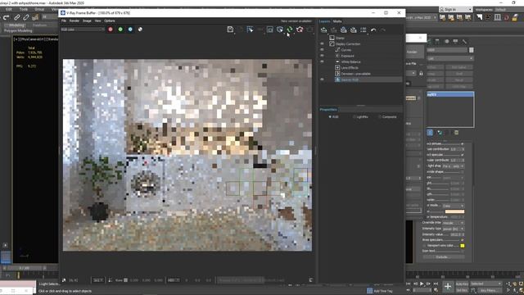Select the Display Correction layer
The image size is (524, 295).
tap(348, 43)
